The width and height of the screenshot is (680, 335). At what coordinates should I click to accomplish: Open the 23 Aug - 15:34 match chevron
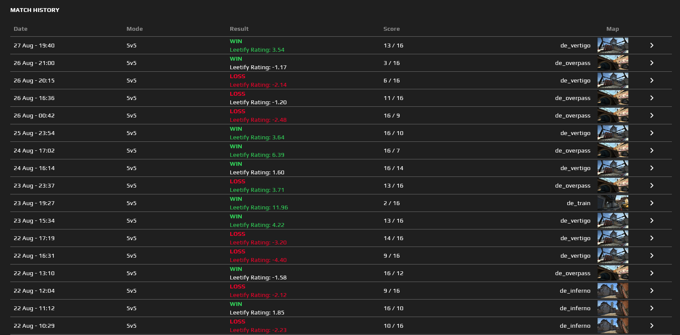click(652, 220)
